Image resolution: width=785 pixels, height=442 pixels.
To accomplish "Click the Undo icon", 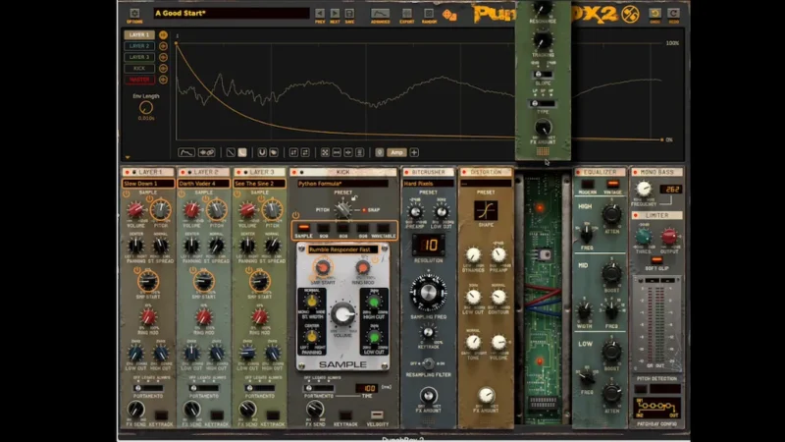I will tap(654, 13).
